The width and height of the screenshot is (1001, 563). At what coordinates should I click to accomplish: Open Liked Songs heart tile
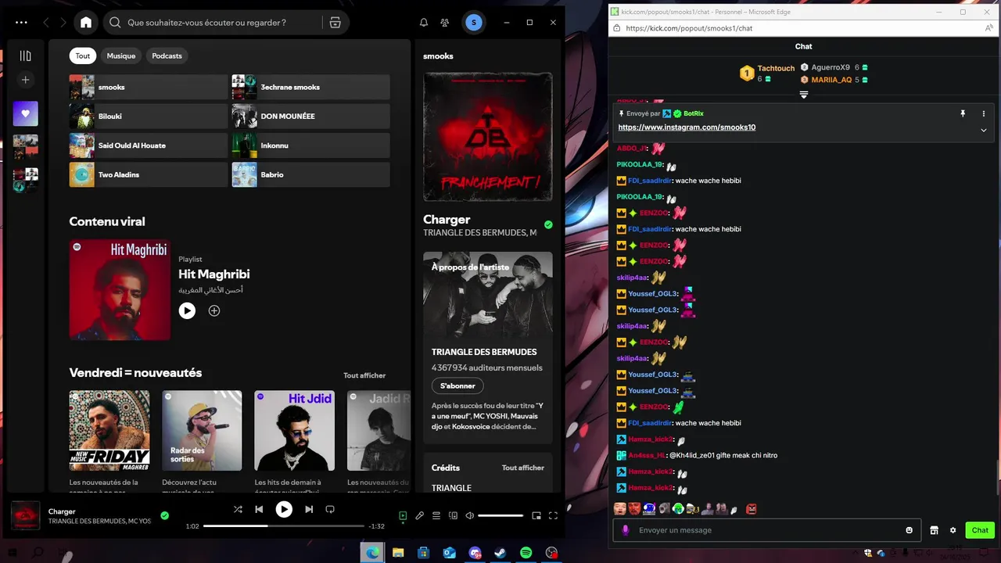tap(25, 113)
